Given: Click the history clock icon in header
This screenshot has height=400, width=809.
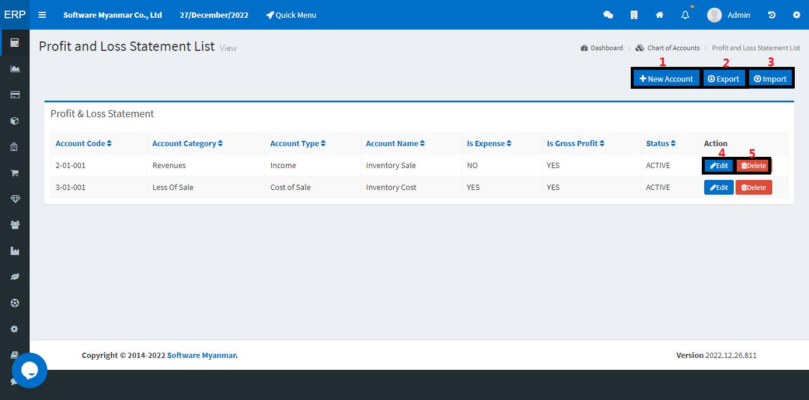Looking at the screenshot, I should click(x=772, y=15).
